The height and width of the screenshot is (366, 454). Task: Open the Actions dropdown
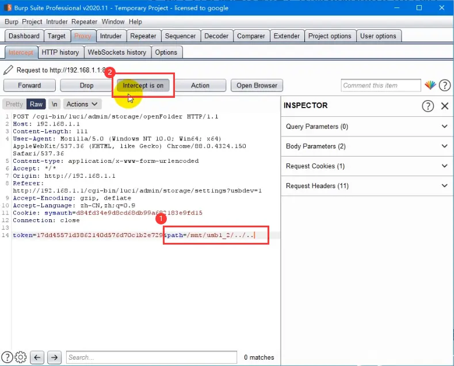82,104
